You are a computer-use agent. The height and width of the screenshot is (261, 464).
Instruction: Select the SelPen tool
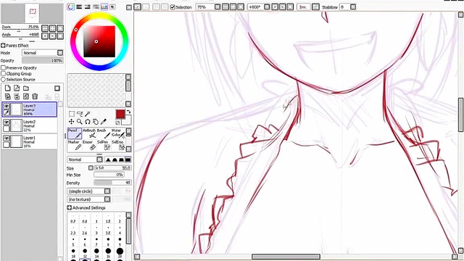(x=103, y=145)
